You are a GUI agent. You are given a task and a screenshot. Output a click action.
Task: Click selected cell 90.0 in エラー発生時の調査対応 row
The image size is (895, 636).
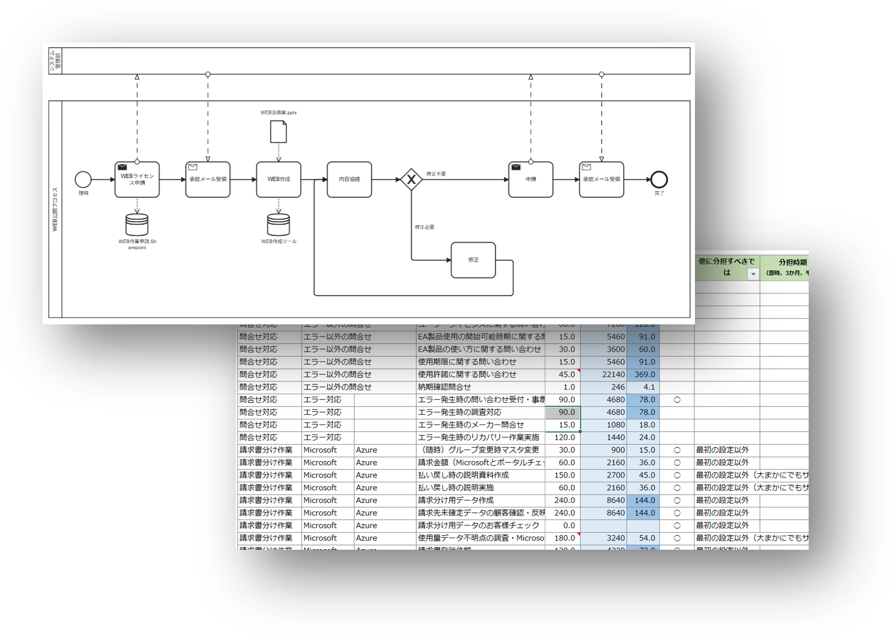point(563,412)
